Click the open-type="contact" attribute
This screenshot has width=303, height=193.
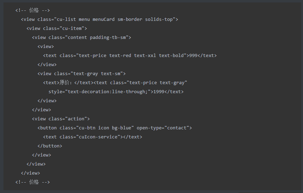point(163,128)
